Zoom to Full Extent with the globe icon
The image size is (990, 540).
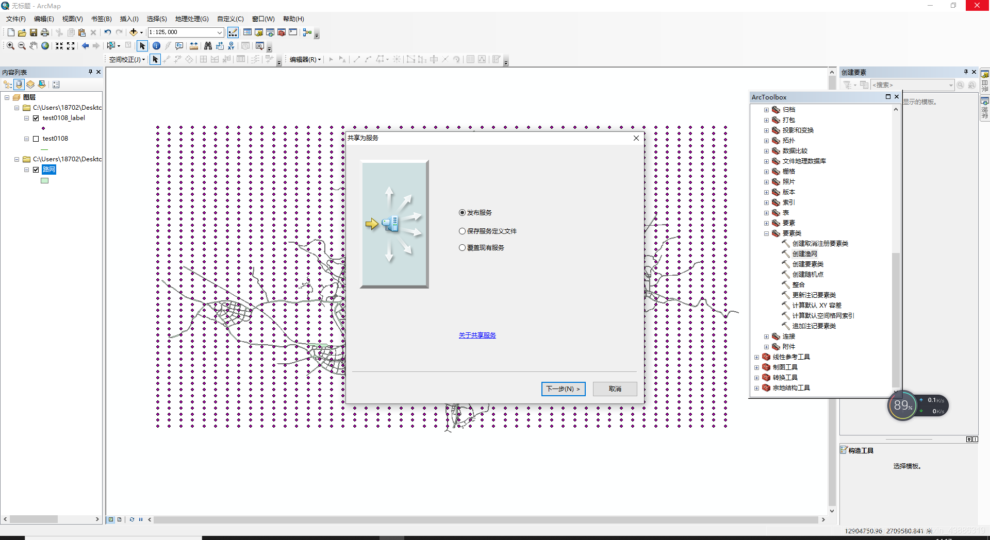pyautogui.click(x=45, y=46)
